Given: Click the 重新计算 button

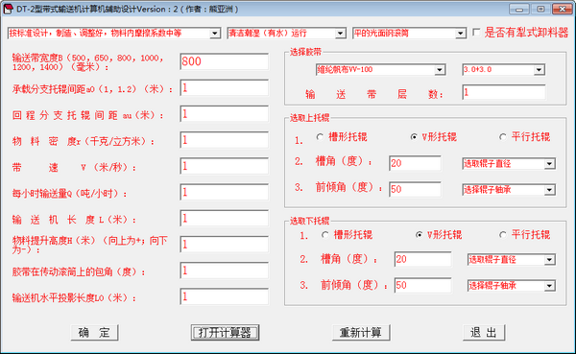Looking at the screenshot, I should [x=361, y=333].
